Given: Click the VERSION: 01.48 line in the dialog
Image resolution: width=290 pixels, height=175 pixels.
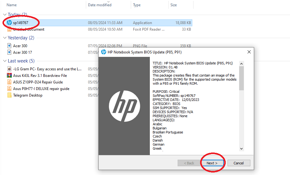Looking at the screenshot, I should click(x=165, y=67).
